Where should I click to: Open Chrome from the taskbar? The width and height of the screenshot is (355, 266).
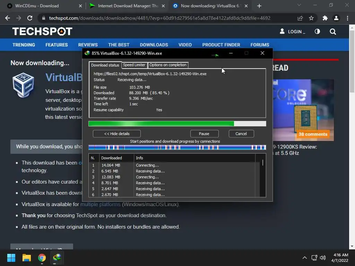[x=42, y=258]
